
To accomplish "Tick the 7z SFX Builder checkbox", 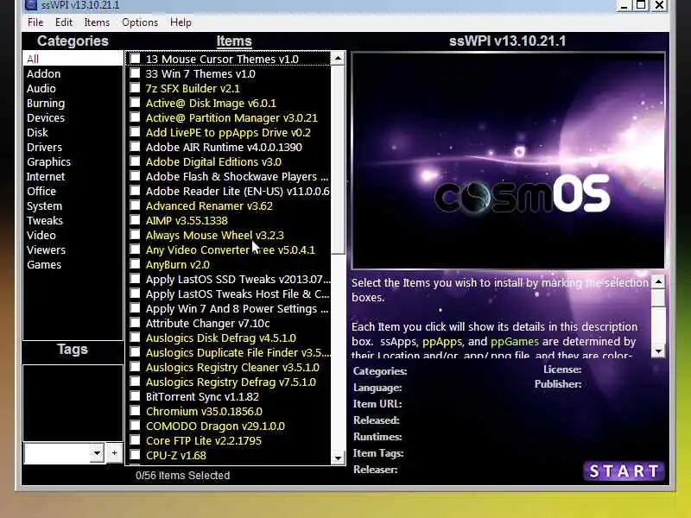I will (135, 88).
